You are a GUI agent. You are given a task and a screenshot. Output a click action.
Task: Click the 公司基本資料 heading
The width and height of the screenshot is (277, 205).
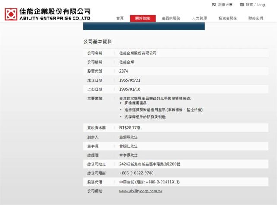click(x=98, y=41)
